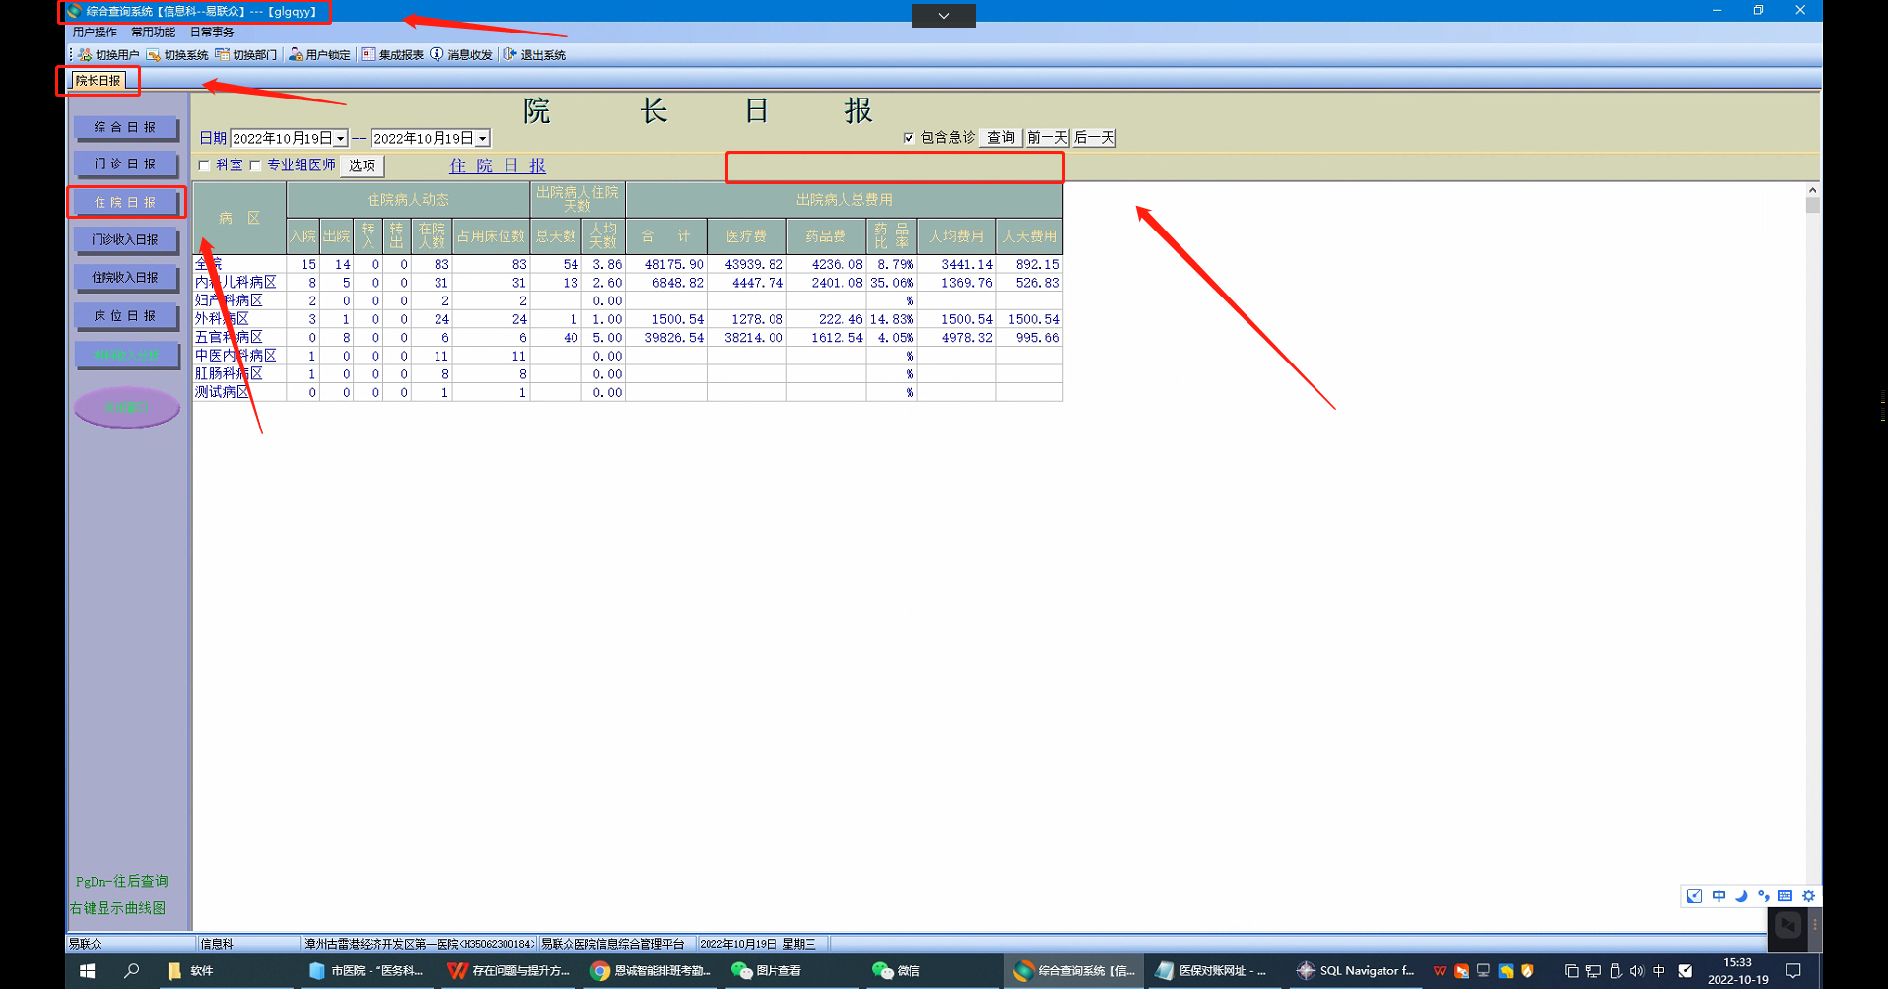
Task: Click the 门诊日报 sidebar button
Action: click(126, 164)
